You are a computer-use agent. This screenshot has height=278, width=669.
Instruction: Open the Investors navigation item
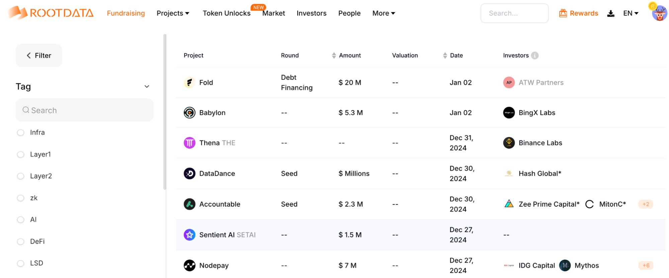click(311, 13)
